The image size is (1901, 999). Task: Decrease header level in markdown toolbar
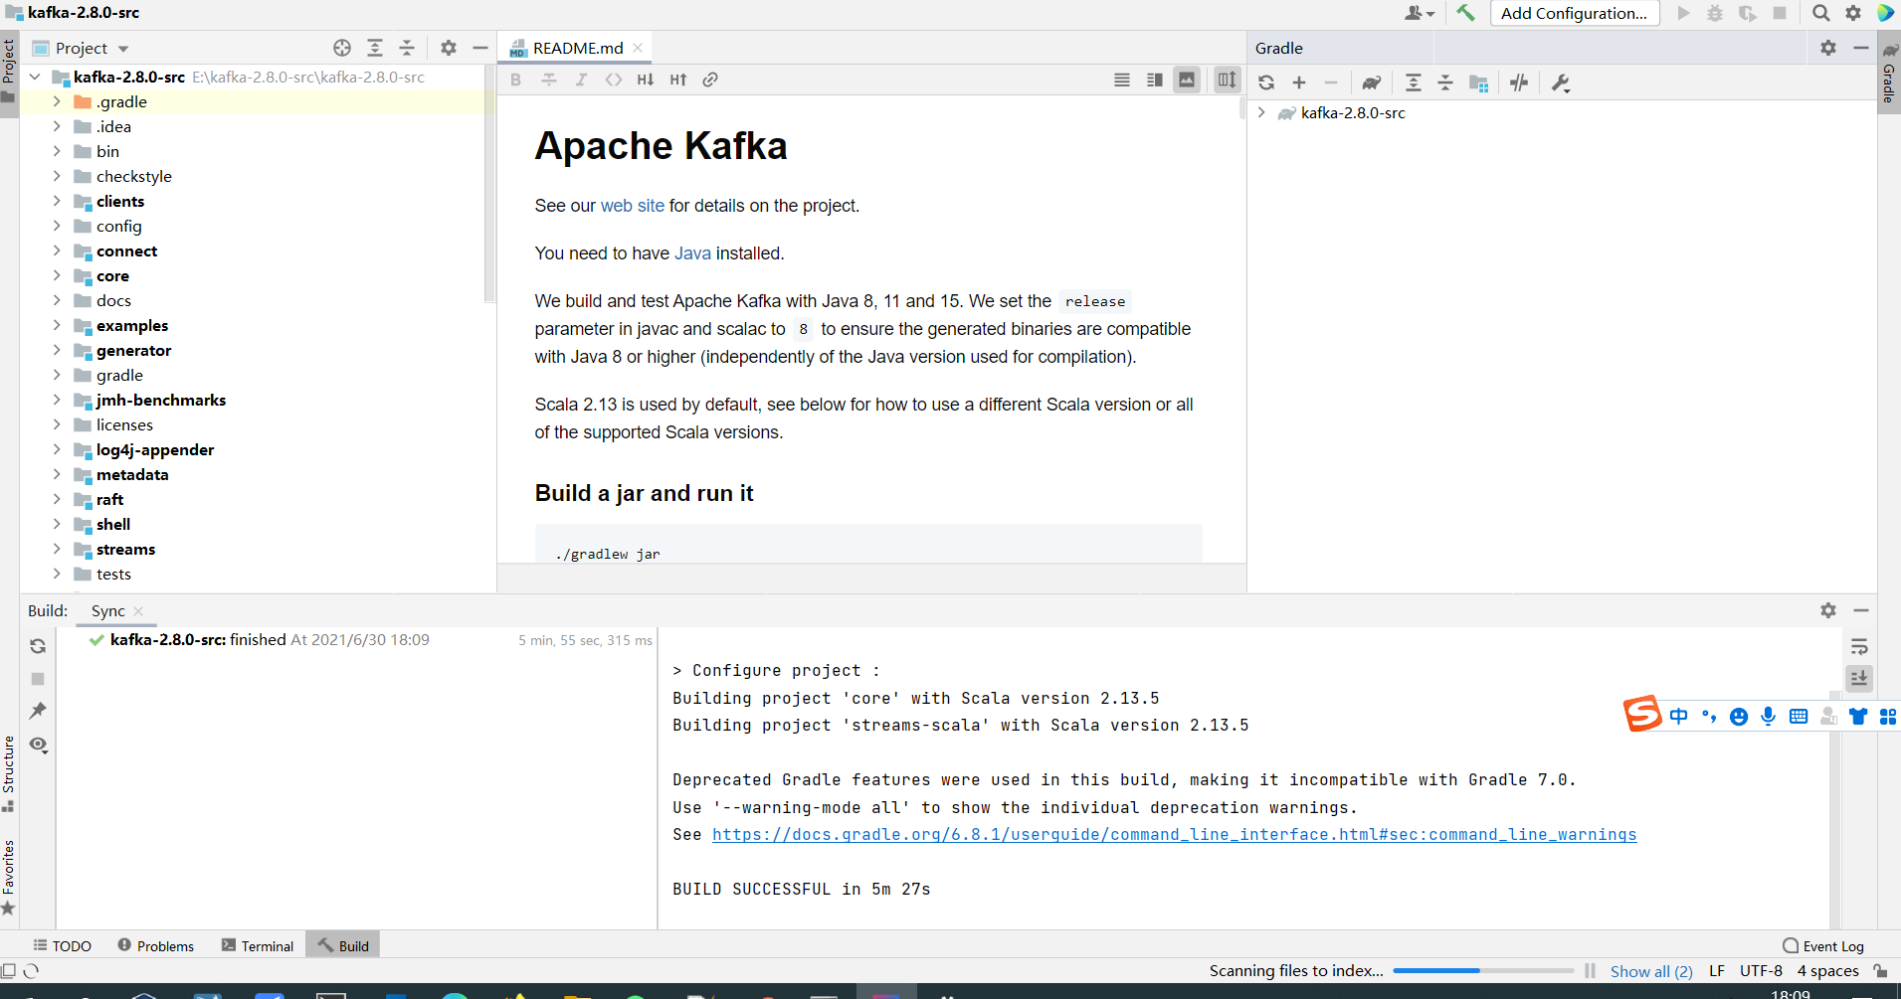[x=646, y=80]
